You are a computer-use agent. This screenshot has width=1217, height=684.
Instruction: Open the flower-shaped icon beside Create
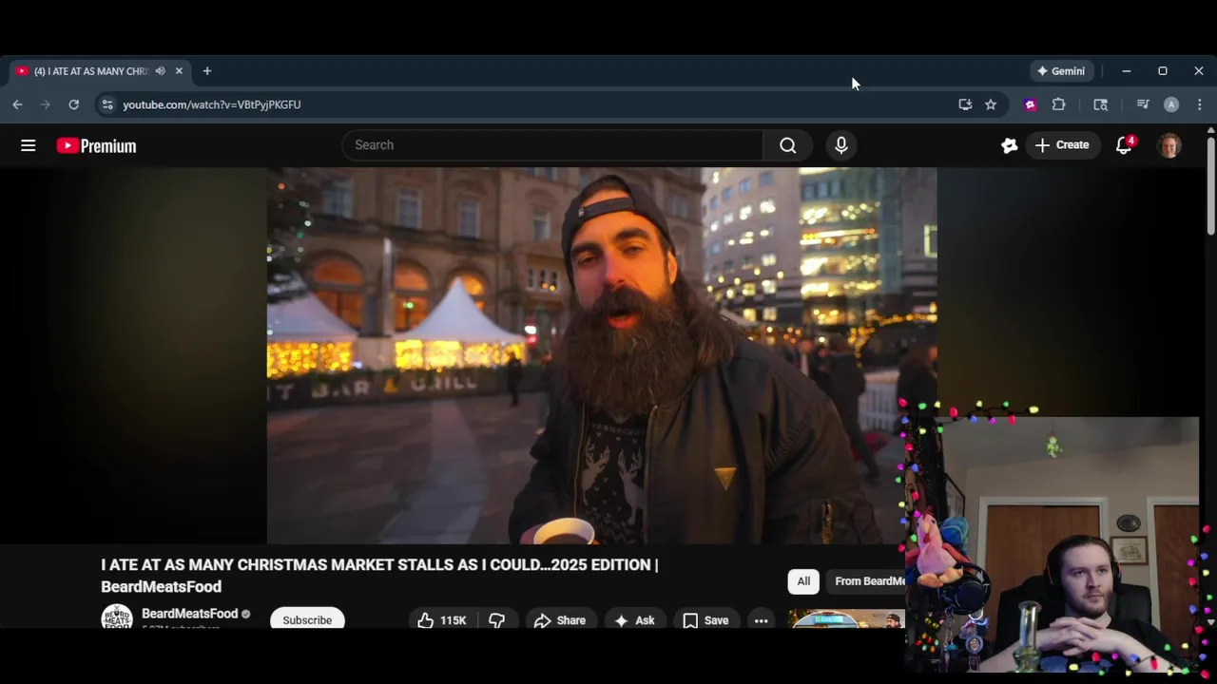pos(1009,145)
